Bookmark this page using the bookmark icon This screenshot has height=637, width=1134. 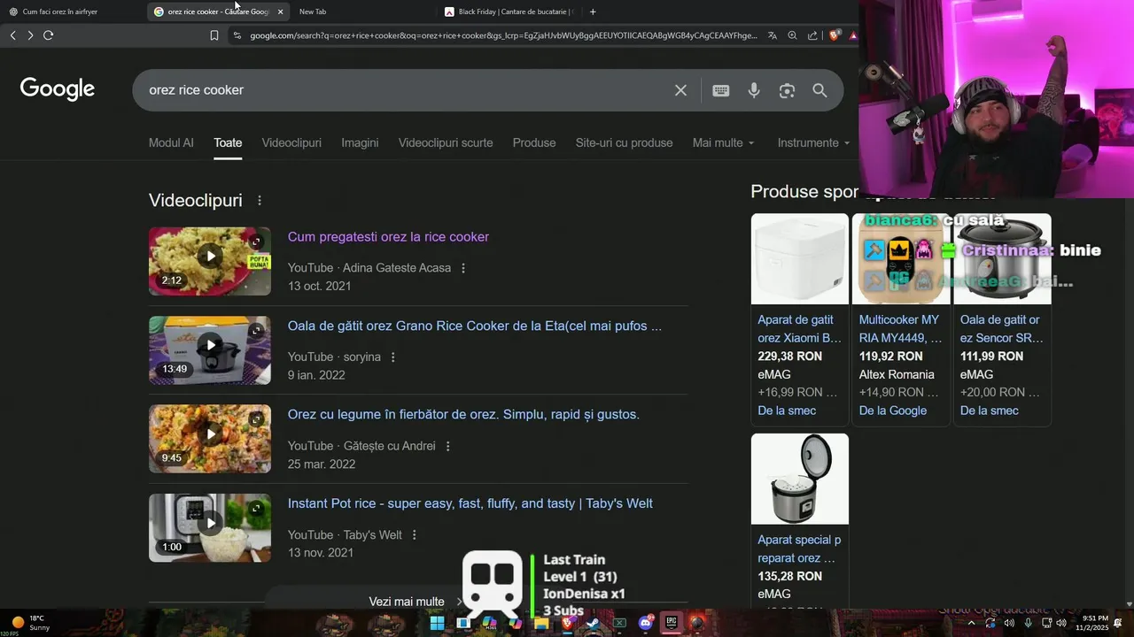click(214, 35)
